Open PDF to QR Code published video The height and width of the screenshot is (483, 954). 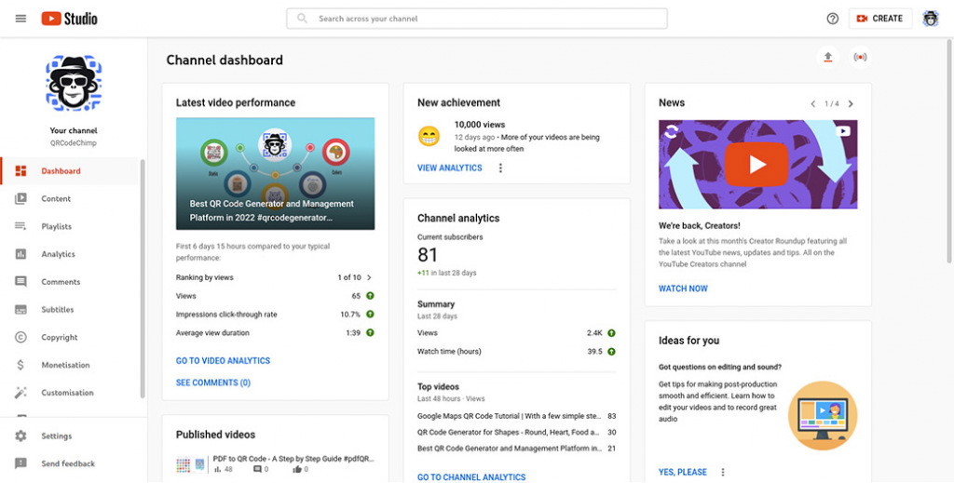[x=293, y=460]
